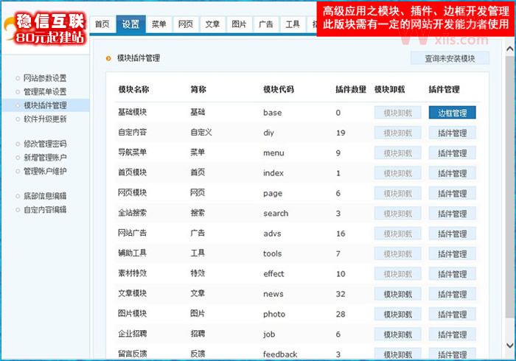Click orange bullet icon beside 模块插件管理 heading
The image size is (516, 361).
click(x=108, y=58)
